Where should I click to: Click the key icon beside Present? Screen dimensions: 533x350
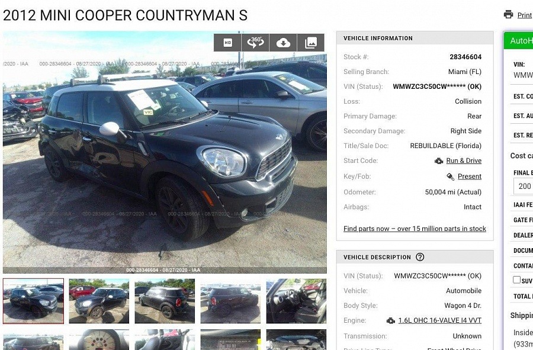[x=451, y=176]
